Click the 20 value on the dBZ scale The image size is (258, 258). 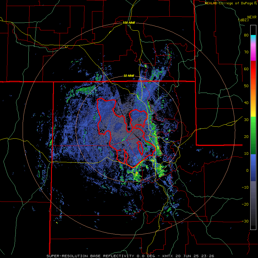pos(246,136)
